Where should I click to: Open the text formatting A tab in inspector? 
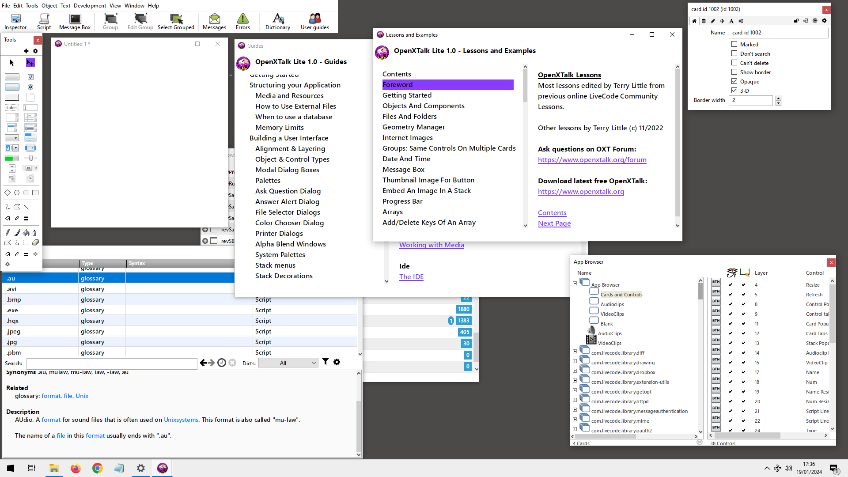click(731, 21)
